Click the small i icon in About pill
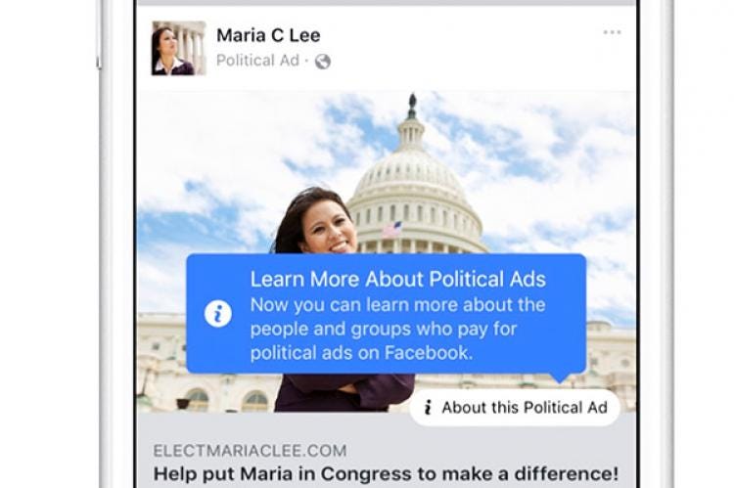734x488 pixels. tap(428, 408)
